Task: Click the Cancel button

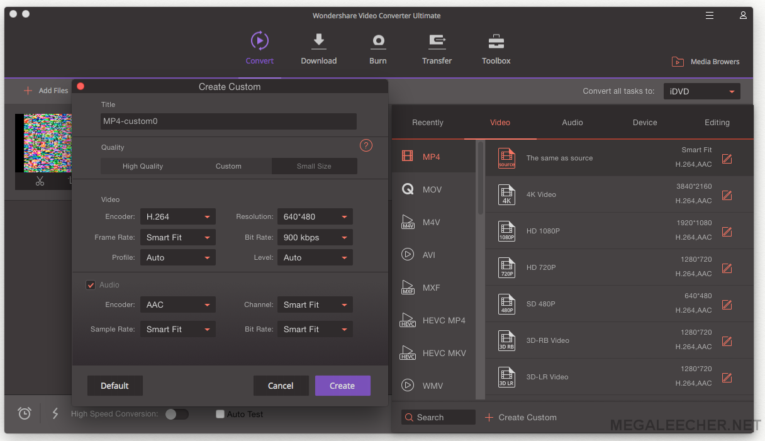Action: coord(281,386)
